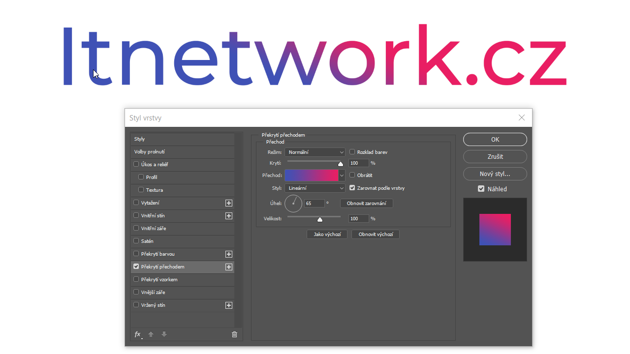
Task: Move effect down with the down arrow
Action: (164, 334)
